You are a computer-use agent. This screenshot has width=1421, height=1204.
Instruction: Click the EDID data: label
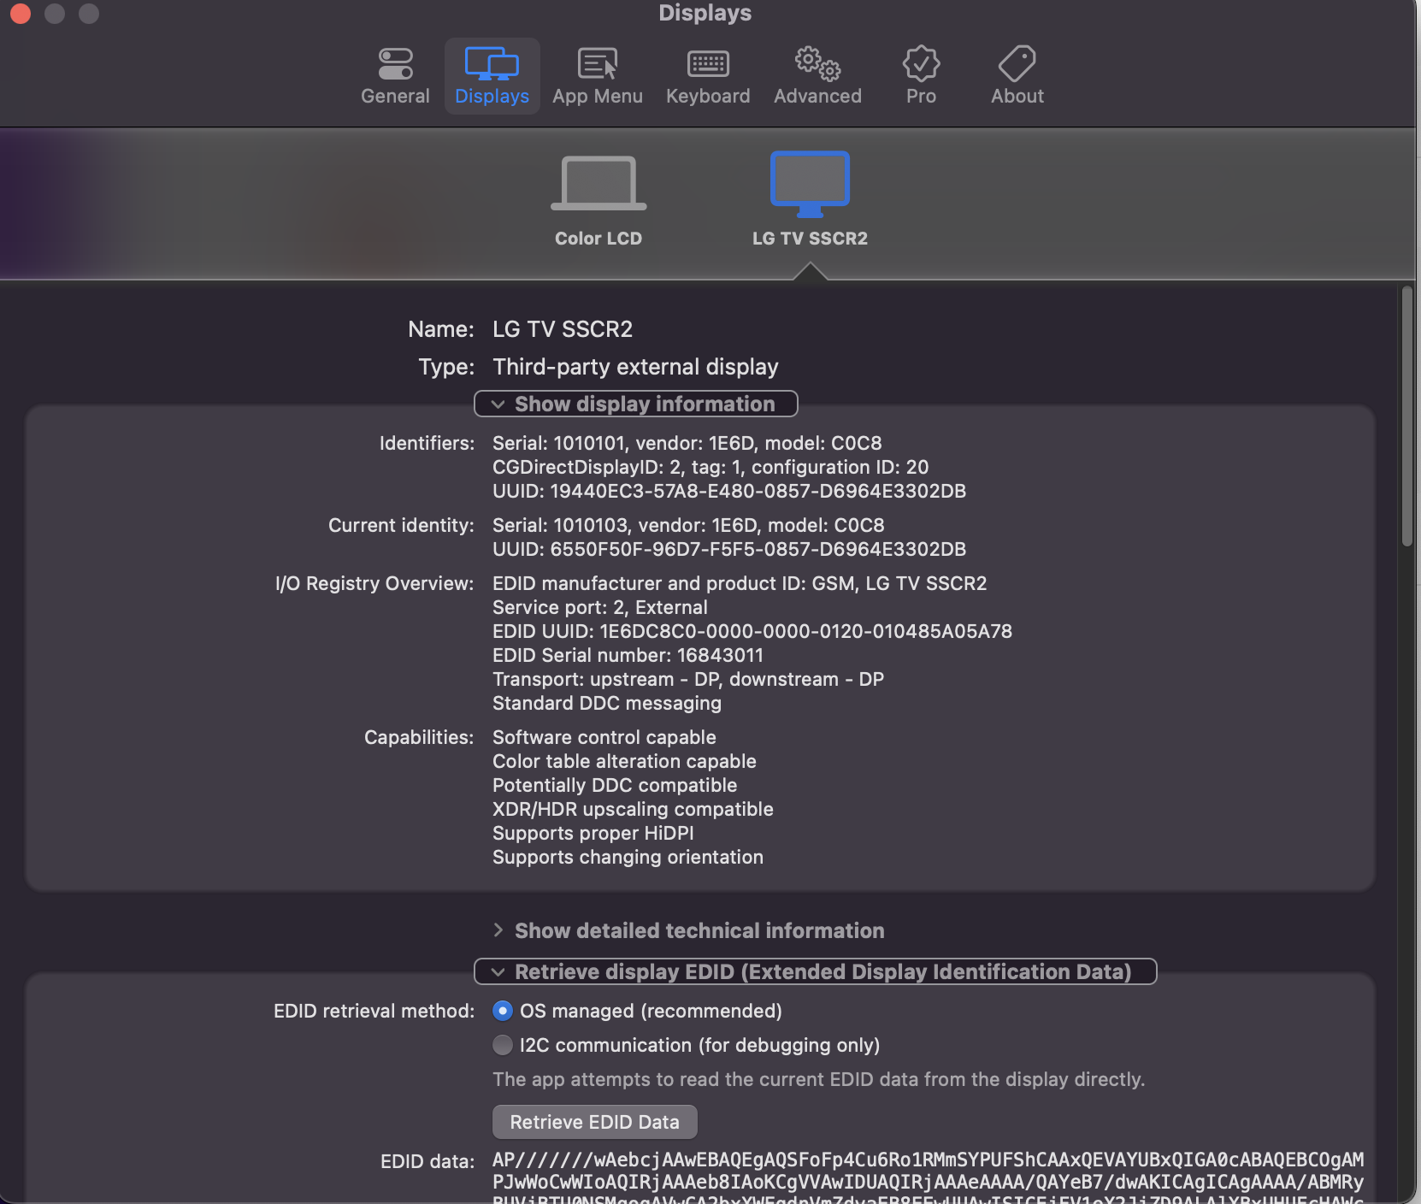click(427, 1161)
